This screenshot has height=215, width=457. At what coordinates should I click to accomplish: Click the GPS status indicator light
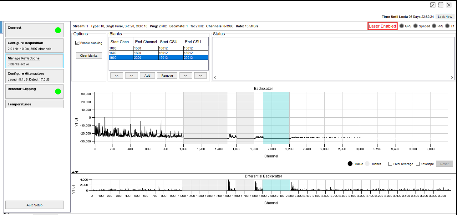(402, 26)
